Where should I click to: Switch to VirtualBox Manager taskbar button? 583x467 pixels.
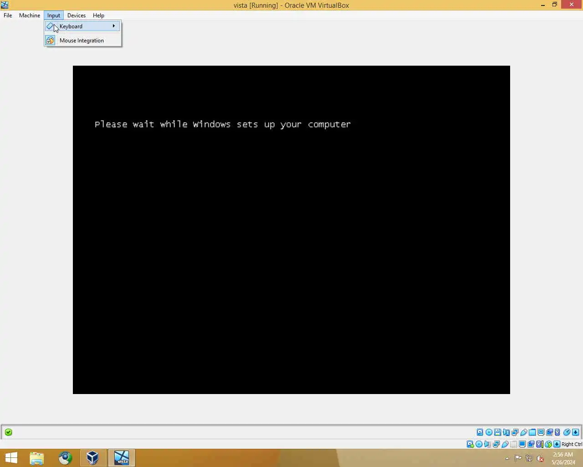(93, 458)
